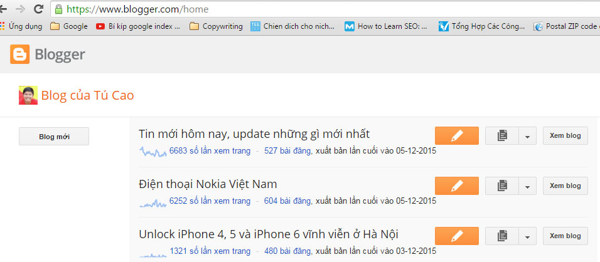Open the Unlock iPhone 4, 5 blog title

268,234
